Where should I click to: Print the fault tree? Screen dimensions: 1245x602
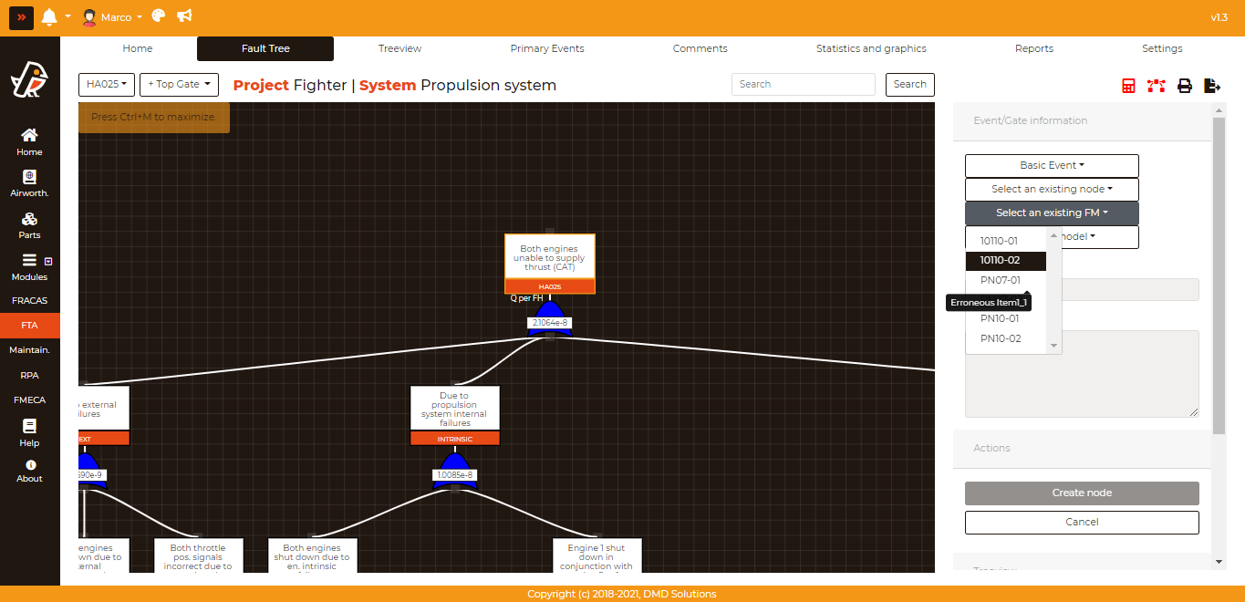1185,86
